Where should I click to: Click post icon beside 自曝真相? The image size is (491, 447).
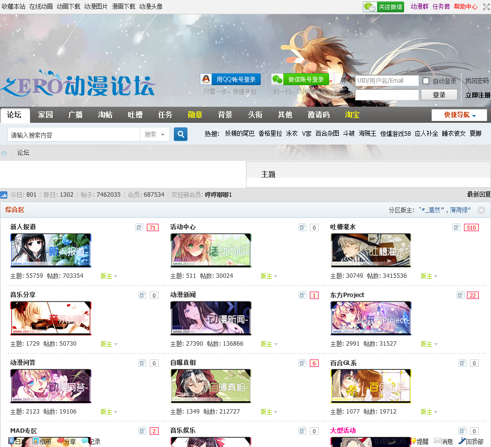point(302,363)
